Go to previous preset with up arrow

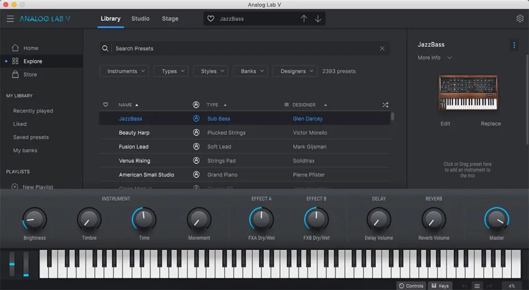point(304,19)
